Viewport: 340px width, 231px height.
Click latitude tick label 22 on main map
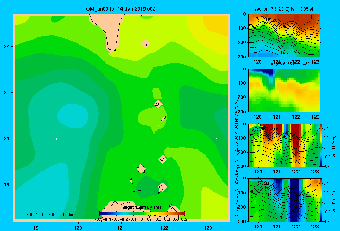pyautogui.click(x=7, y=46)
